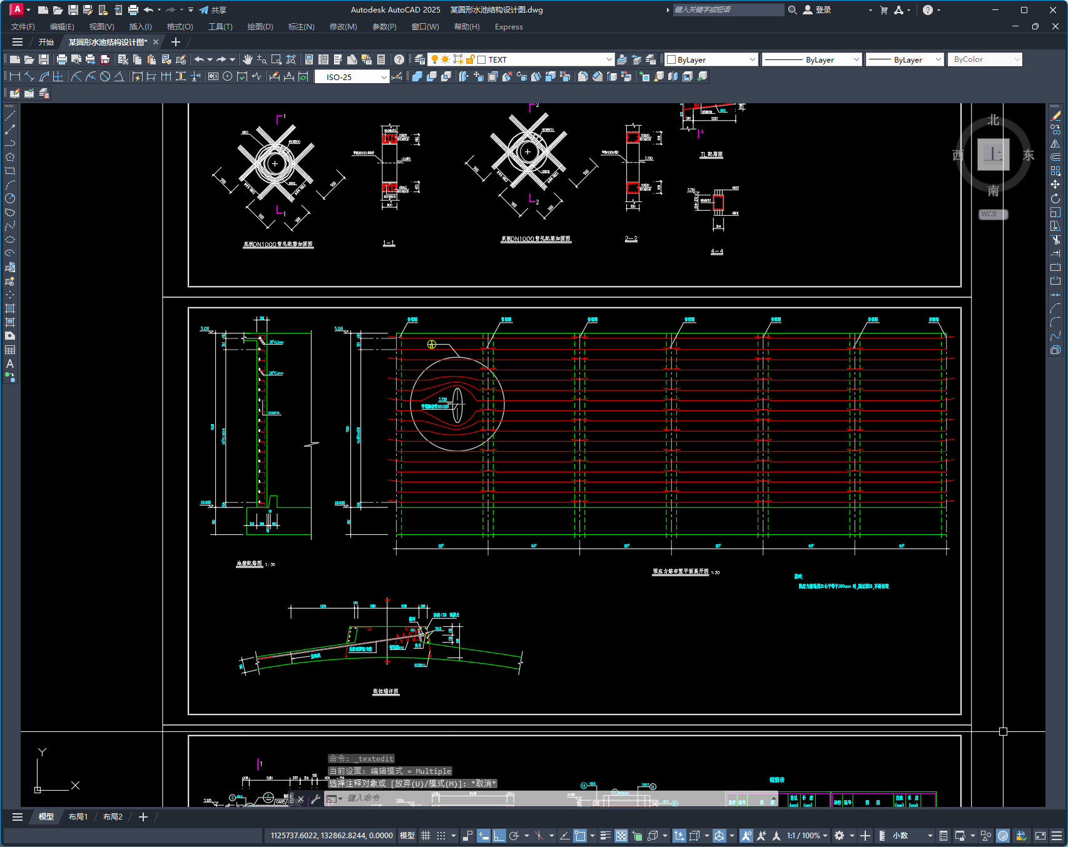Toggle Ortho mode in status bar
1068x847 pixels.
[499, 836]
